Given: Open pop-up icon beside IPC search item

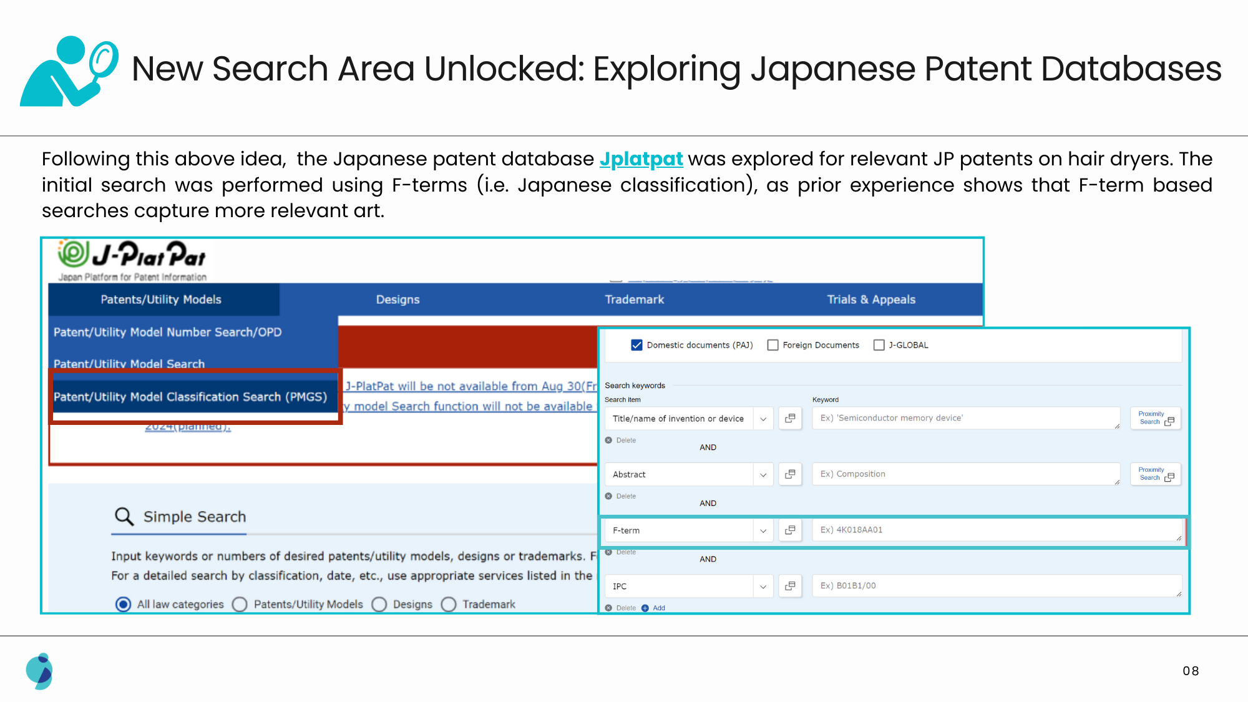Looking at the screenshot, I should [790, 586].
